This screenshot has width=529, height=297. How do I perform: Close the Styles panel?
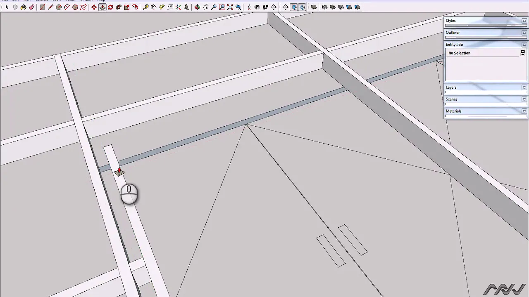[524, 21]
